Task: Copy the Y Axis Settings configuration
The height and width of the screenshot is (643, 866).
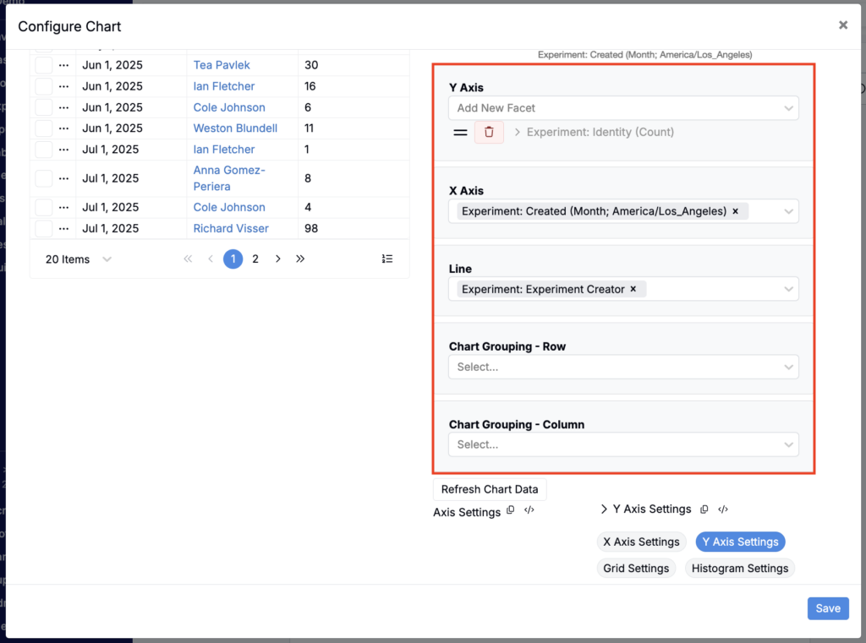Action: [x=704, y=509]
